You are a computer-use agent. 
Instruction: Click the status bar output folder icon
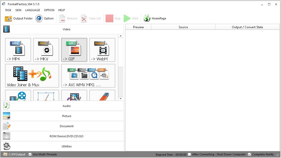point(5,154)
